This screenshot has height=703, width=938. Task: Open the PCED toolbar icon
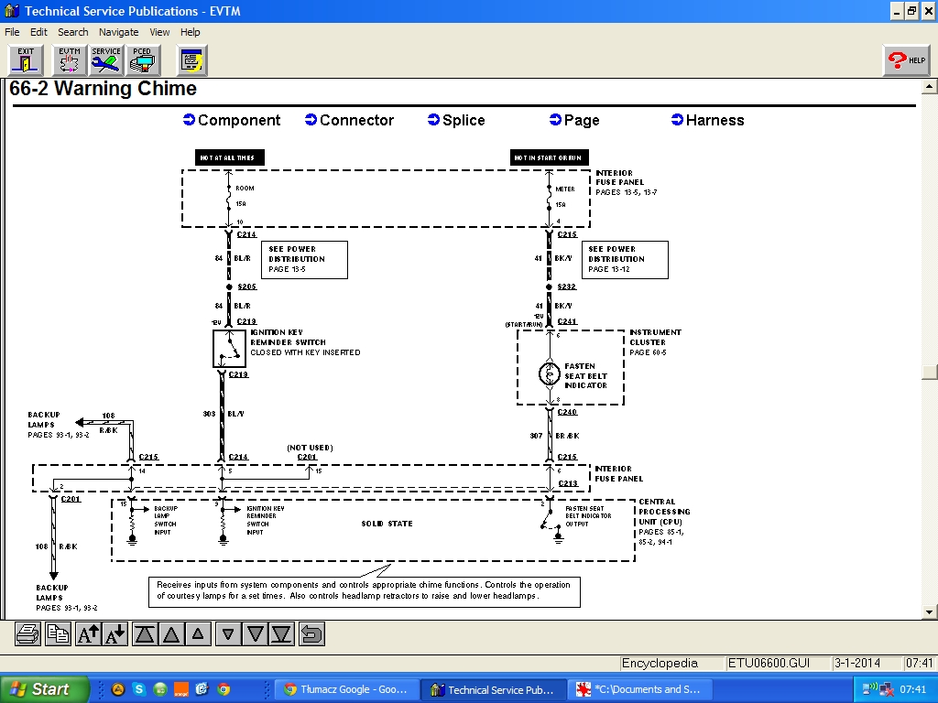(142, 60)
